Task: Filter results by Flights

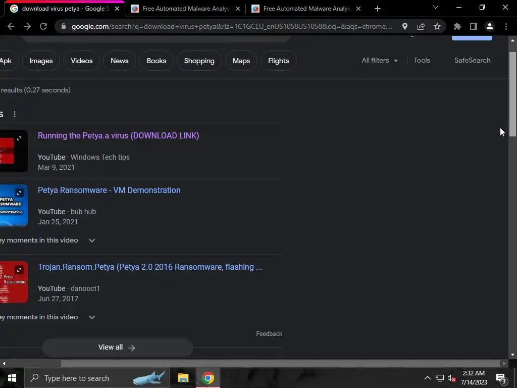Action: pos(279,61)
